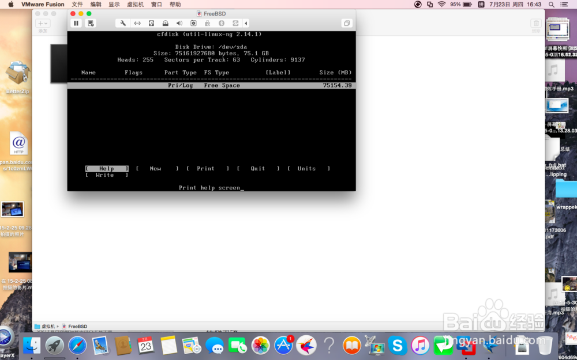Open Notes in the Dock
Image resolution: width=577 pixels, height=360 pixels.
tap(168, 346)
